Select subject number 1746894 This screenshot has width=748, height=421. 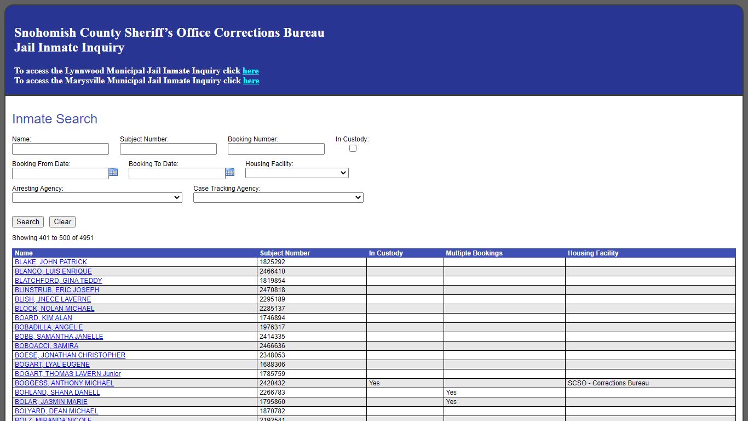272,318
